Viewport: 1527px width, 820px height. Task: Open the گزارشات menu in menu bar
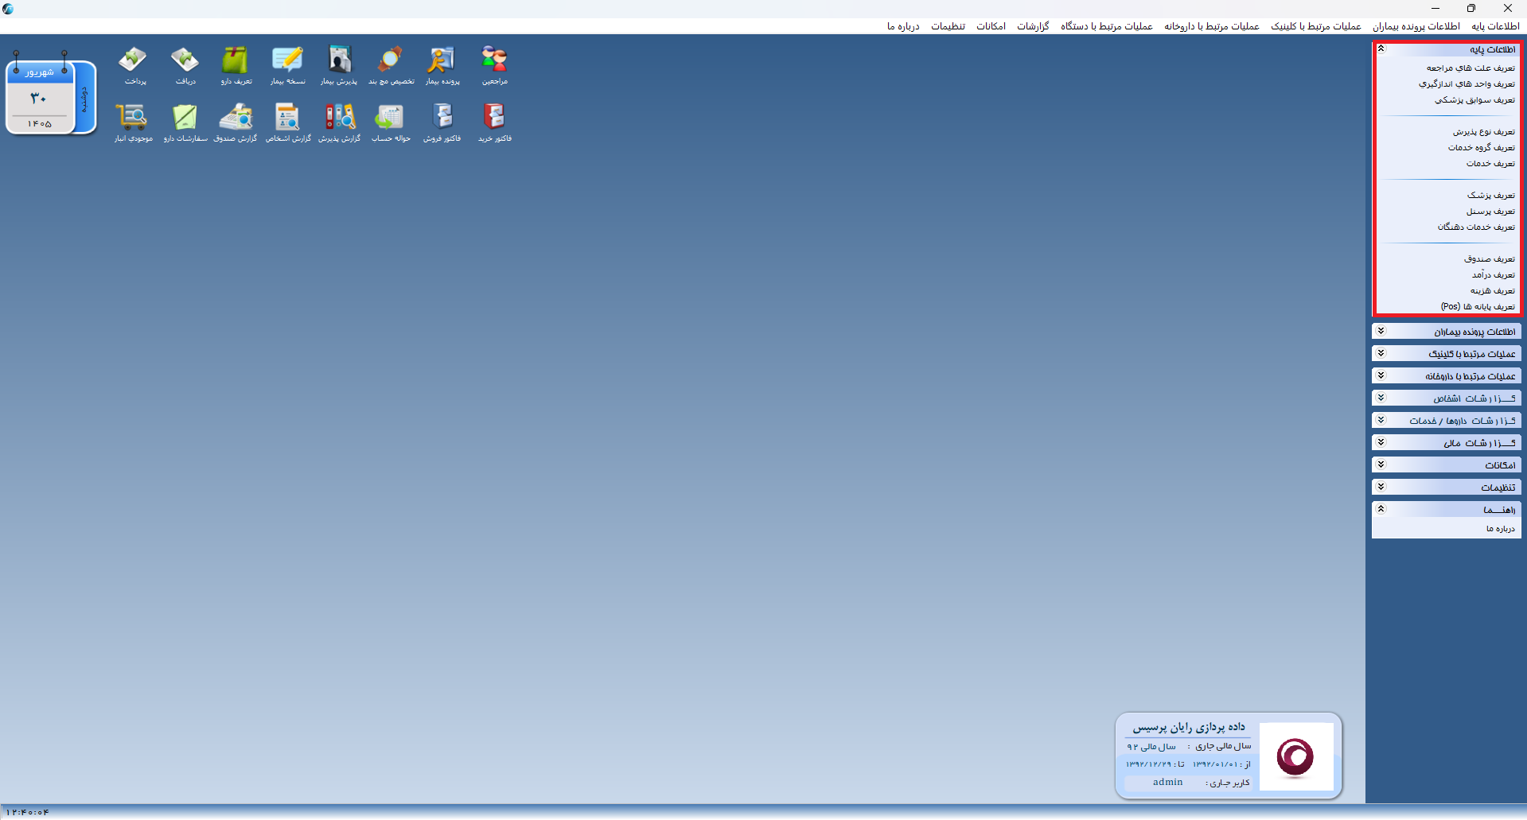[1033, 26]
